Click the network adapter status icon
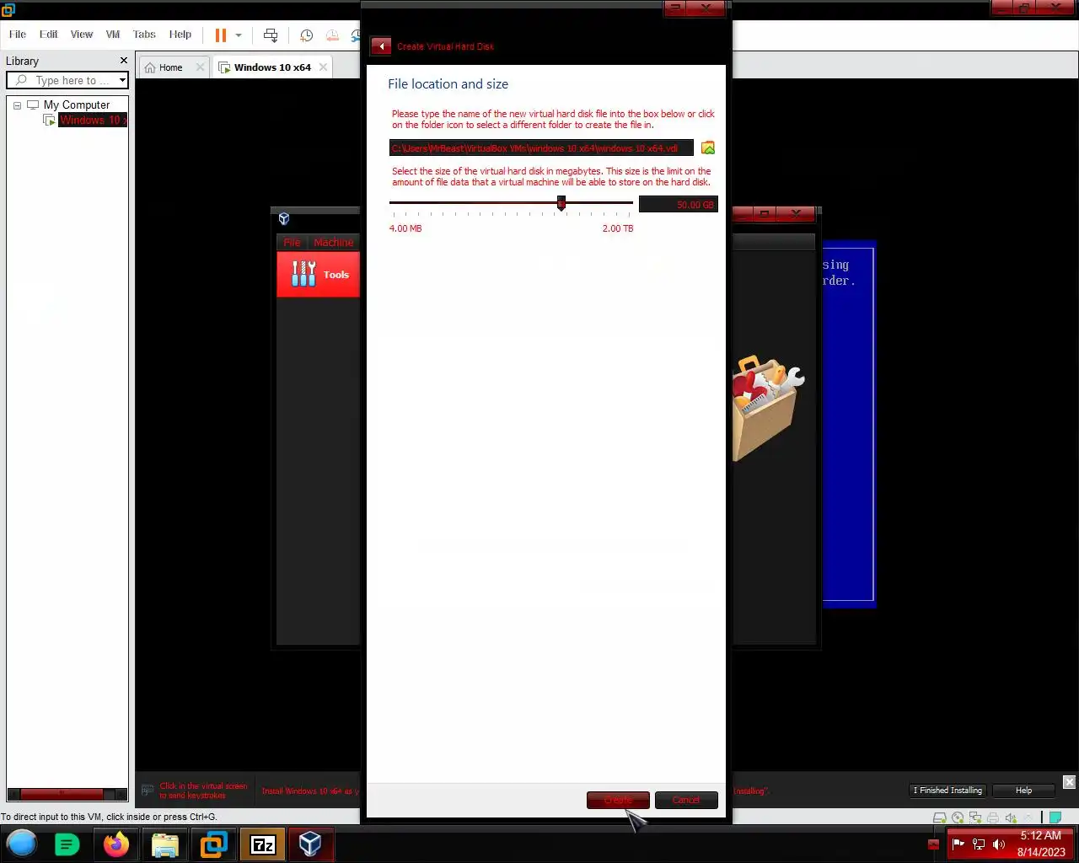 pos(975,817)
